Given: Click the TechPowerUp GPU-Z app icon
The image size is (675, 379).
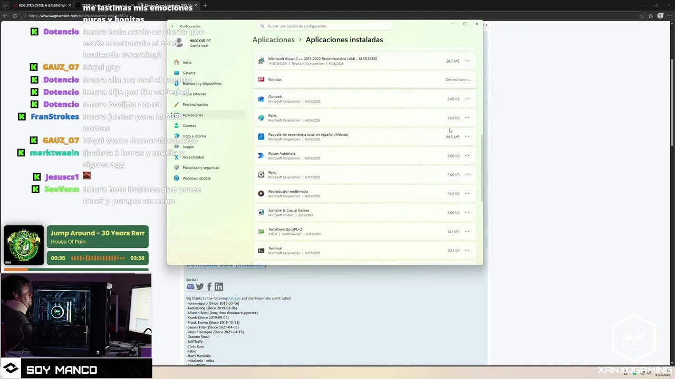Looking at the screenshot, I should coord(261,232).
